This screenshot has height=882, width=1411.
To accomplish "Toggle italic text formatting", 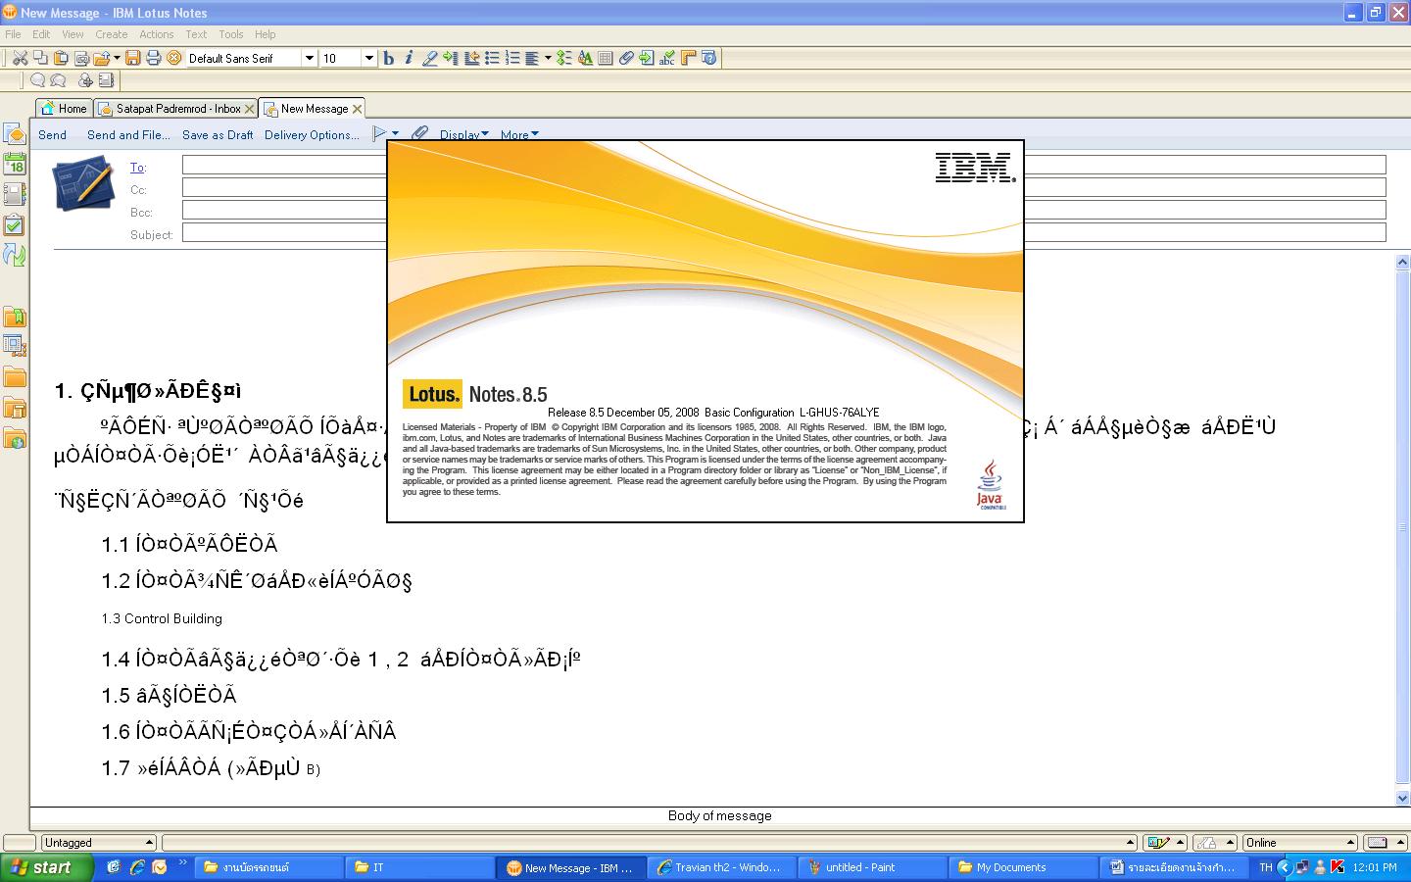I will point(409,58).
